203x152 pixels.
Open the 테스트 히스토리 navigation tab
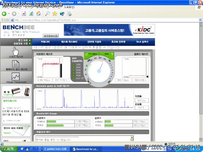(69, 42)
